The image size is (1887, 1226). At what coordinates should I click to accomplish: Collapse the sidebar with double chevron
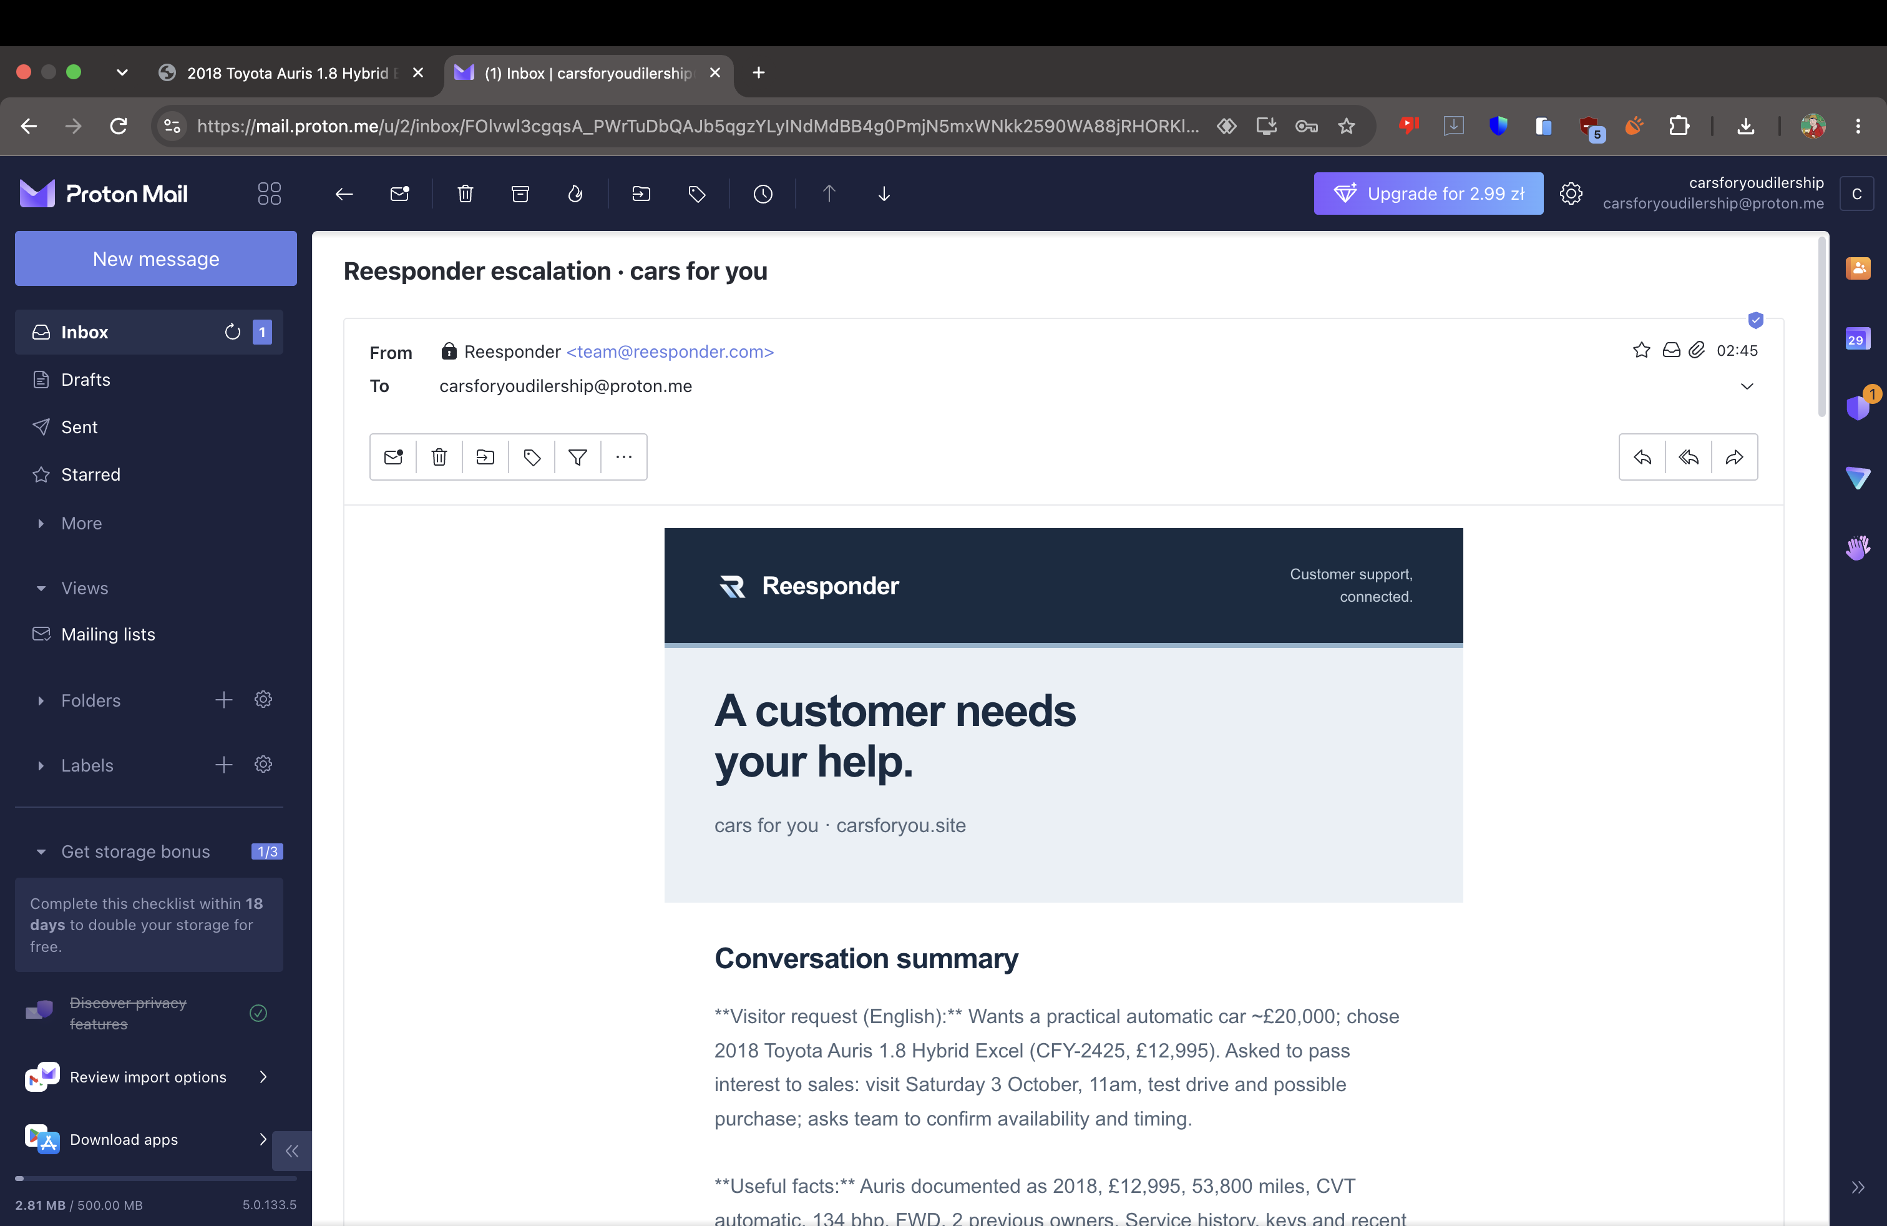[292, 1150]
